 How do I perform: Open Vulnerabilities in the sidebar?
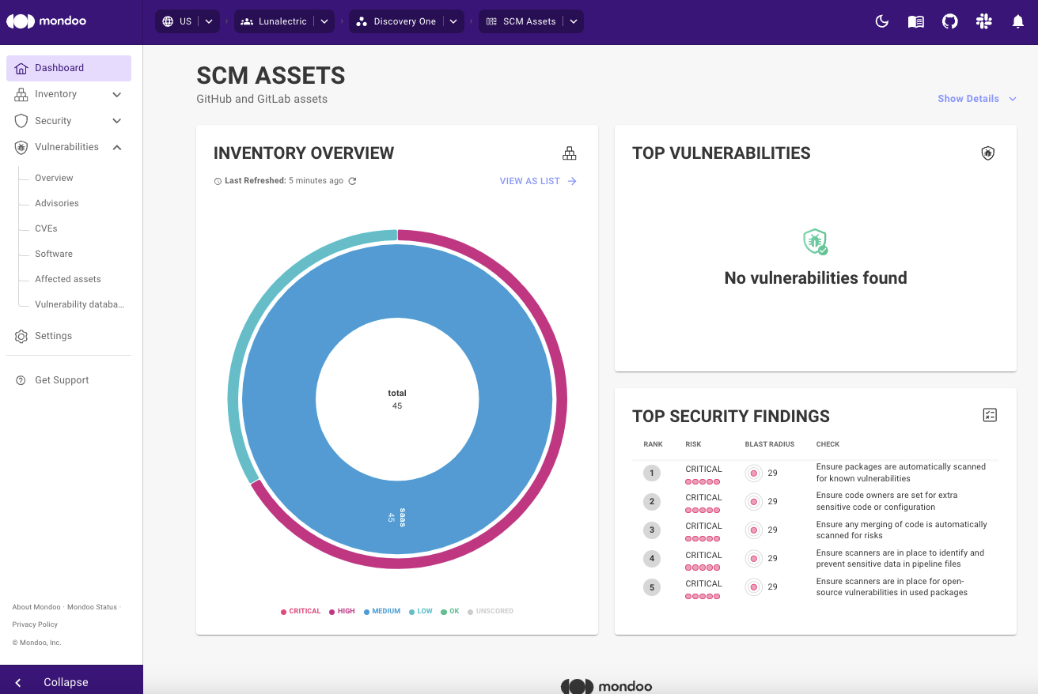tap(67, 147)
